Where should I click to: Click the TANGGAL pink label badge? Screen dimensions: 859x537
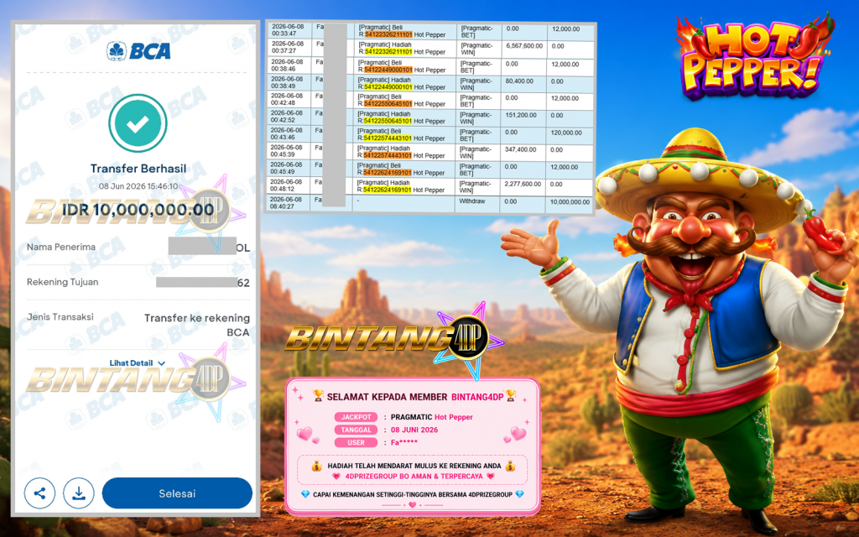(x=356, y=430)
